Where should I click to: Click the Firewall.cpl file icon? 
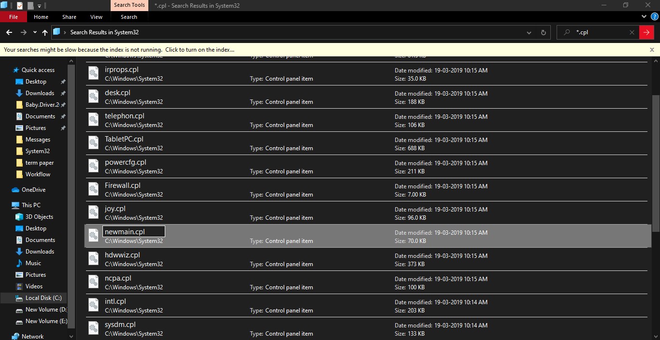93,189
